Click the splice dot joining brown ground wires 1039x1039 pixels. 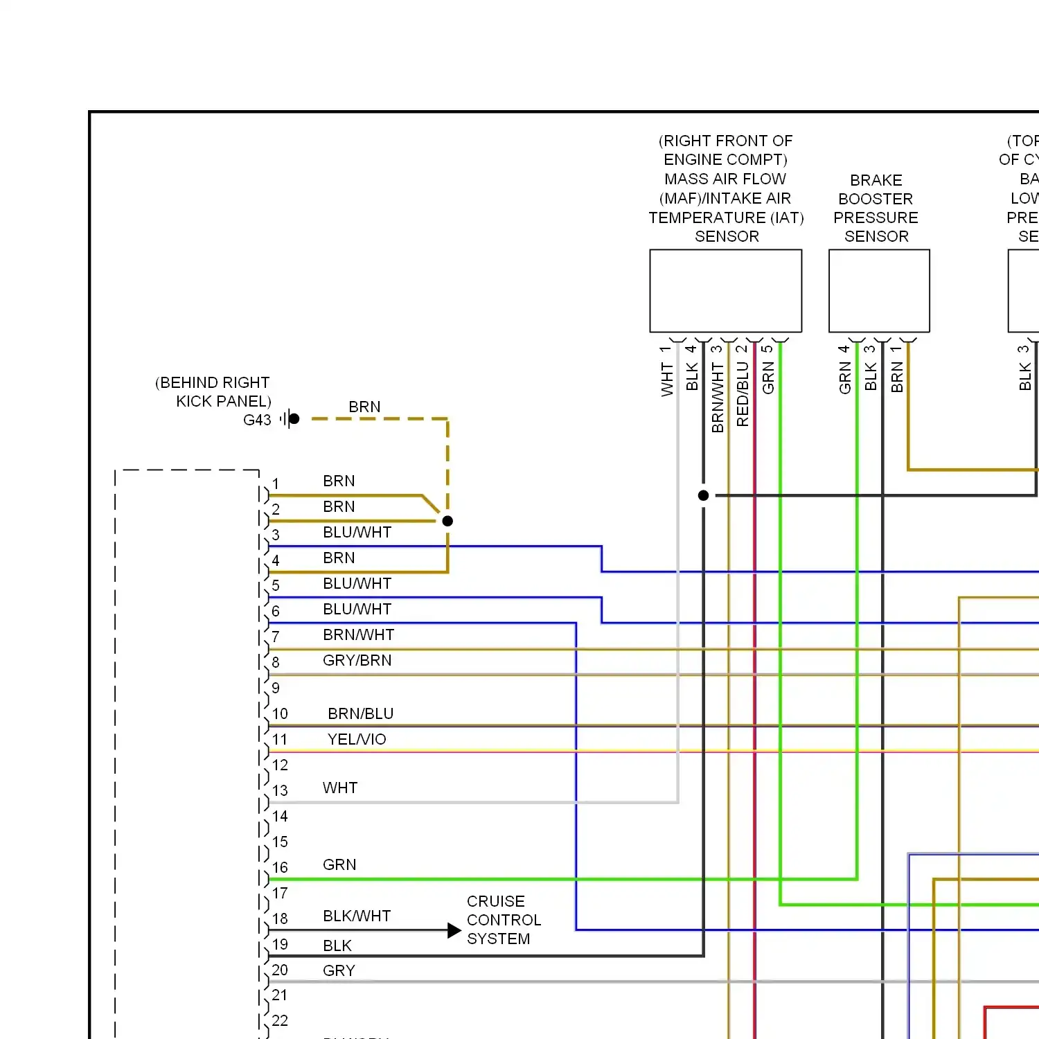point(447,521)
